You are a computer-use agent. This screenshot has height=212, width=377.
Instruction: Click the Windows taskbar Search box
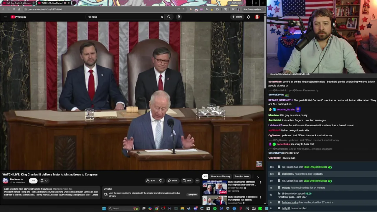124,208
